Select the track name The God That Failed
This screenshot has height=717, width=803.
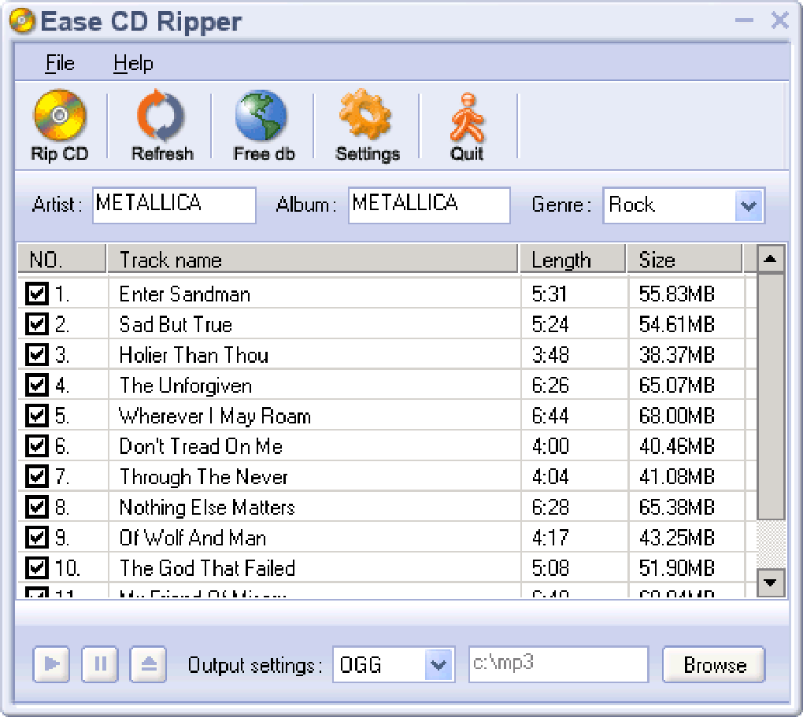click(207, 568)
